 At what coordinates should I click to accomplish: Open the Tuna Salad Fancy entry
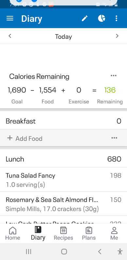63,179
